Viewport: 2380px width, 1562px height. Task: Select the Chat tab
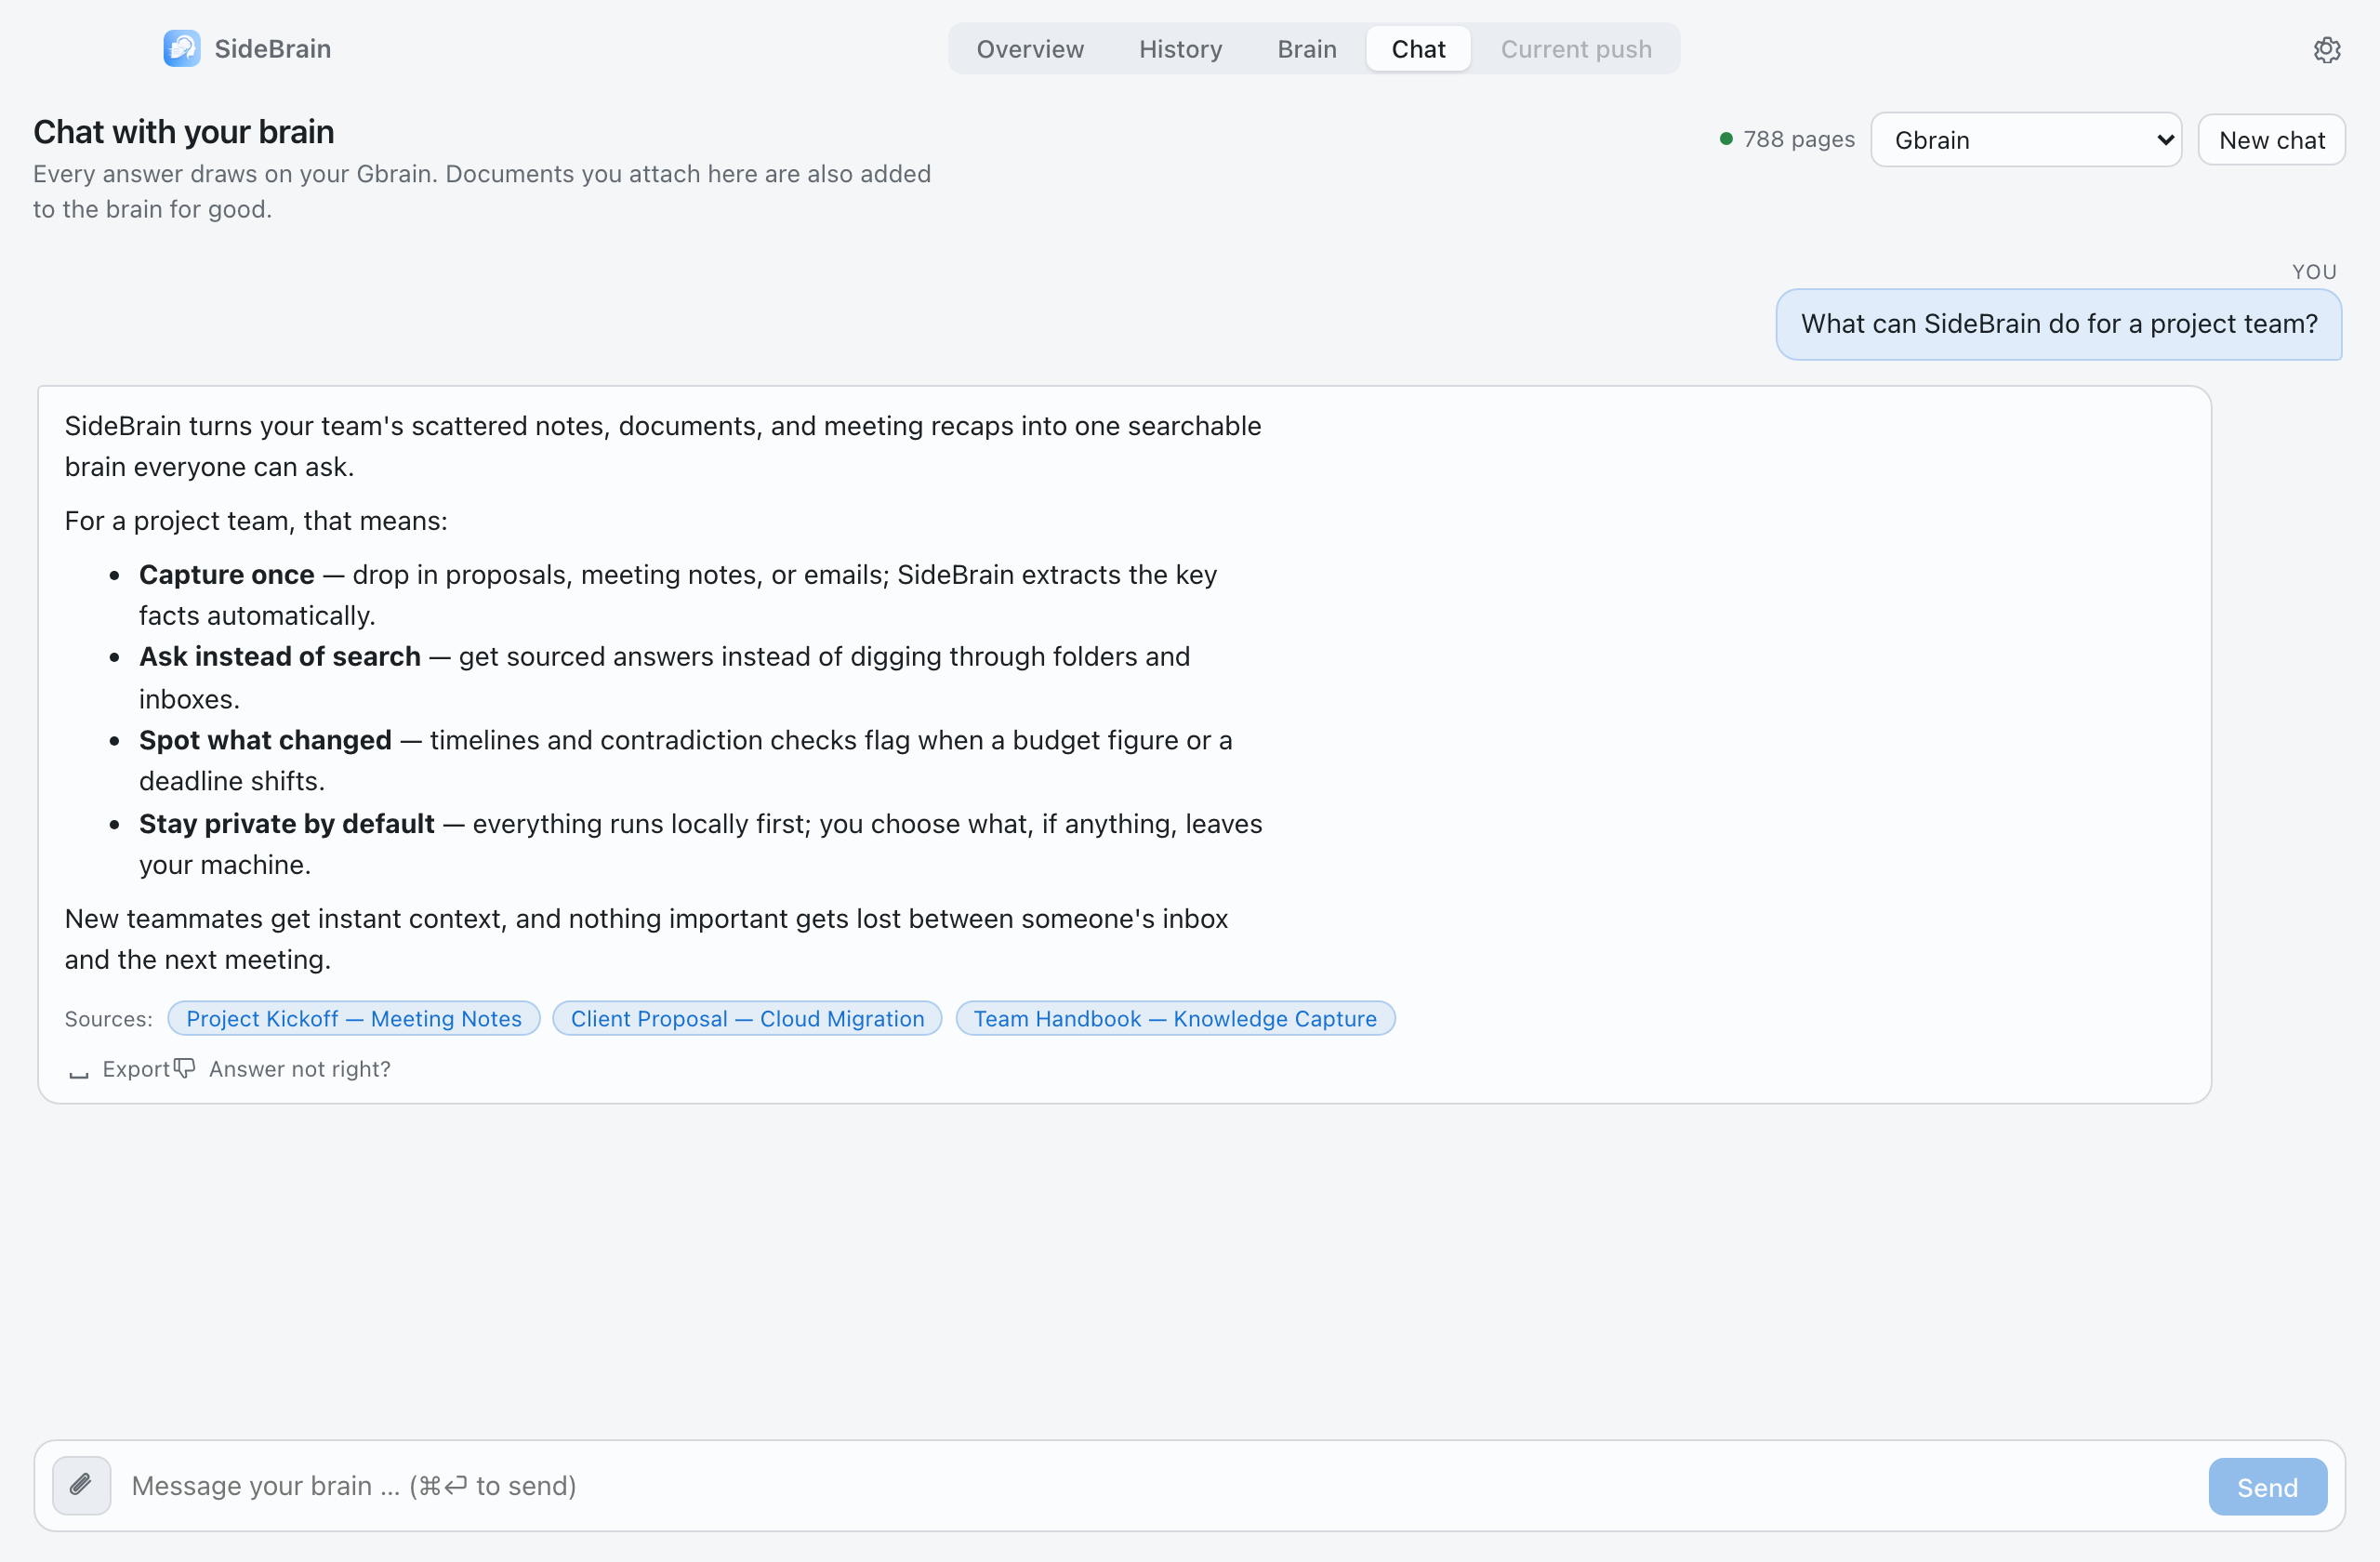click(1418, 49)
